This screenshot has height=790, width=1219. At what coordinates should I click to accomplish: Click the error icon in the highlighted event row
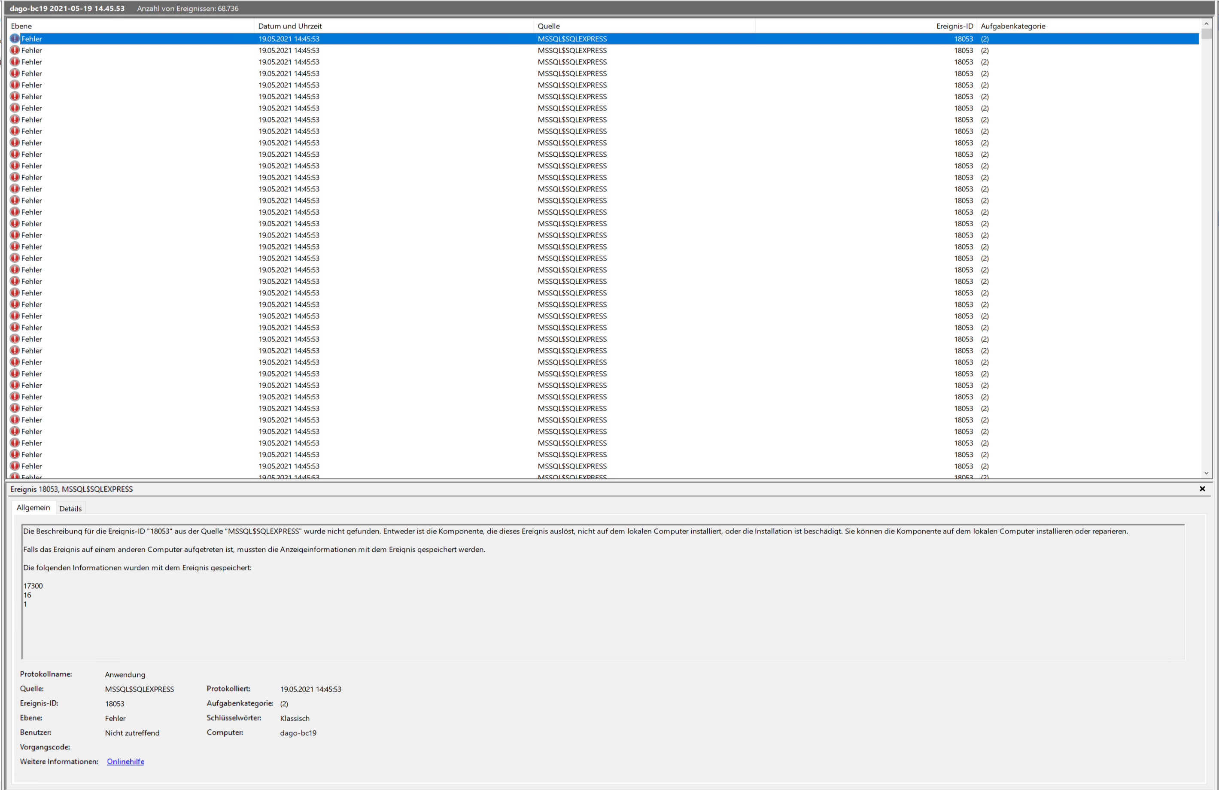tap(15, 38)
